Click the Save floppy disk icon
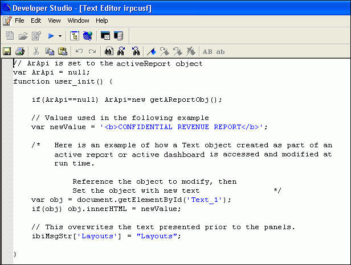 click(x=7, y=51)
